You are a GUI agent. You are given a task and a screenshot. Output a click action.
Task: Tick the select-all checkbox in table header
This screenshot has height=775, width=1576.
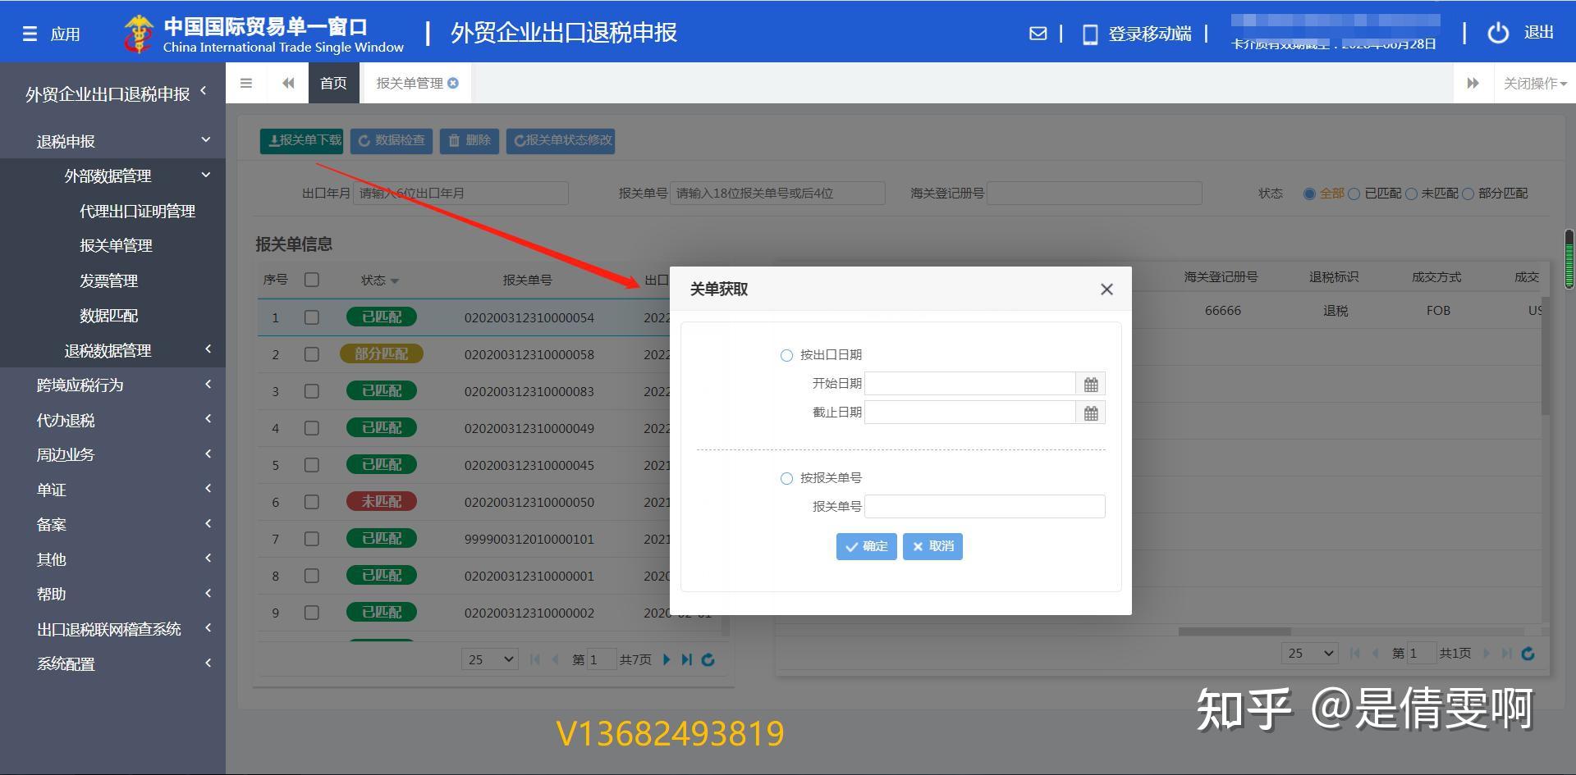[x=311, y=280]
